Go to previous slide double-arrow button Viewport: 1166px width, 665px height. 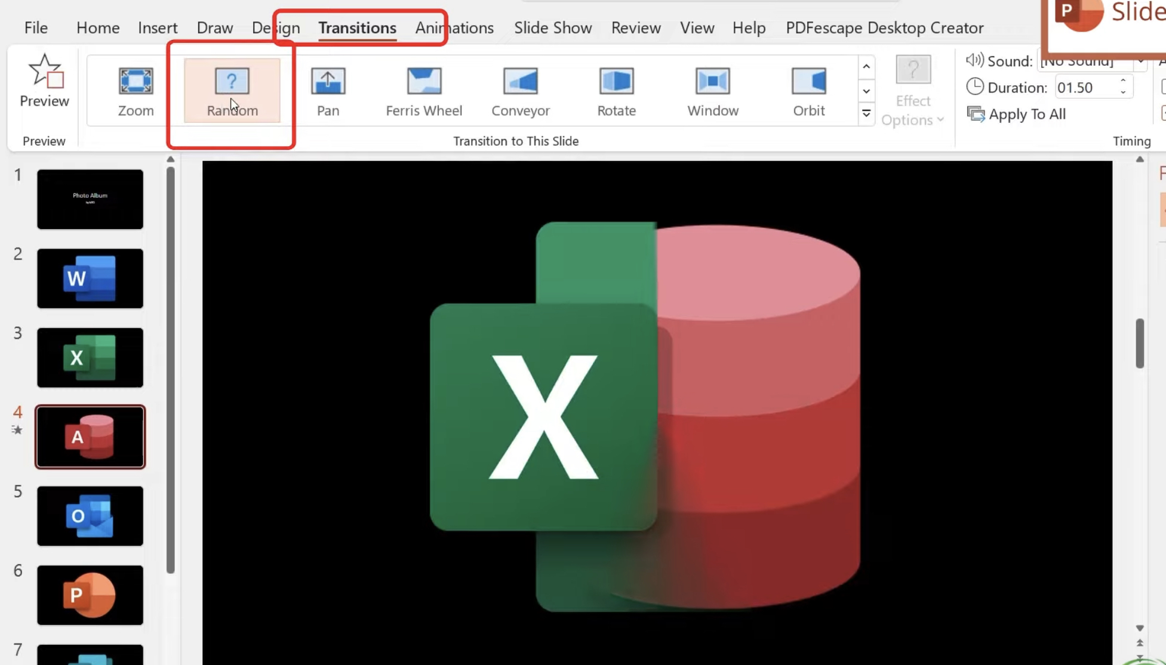(x=1140, y=643)
